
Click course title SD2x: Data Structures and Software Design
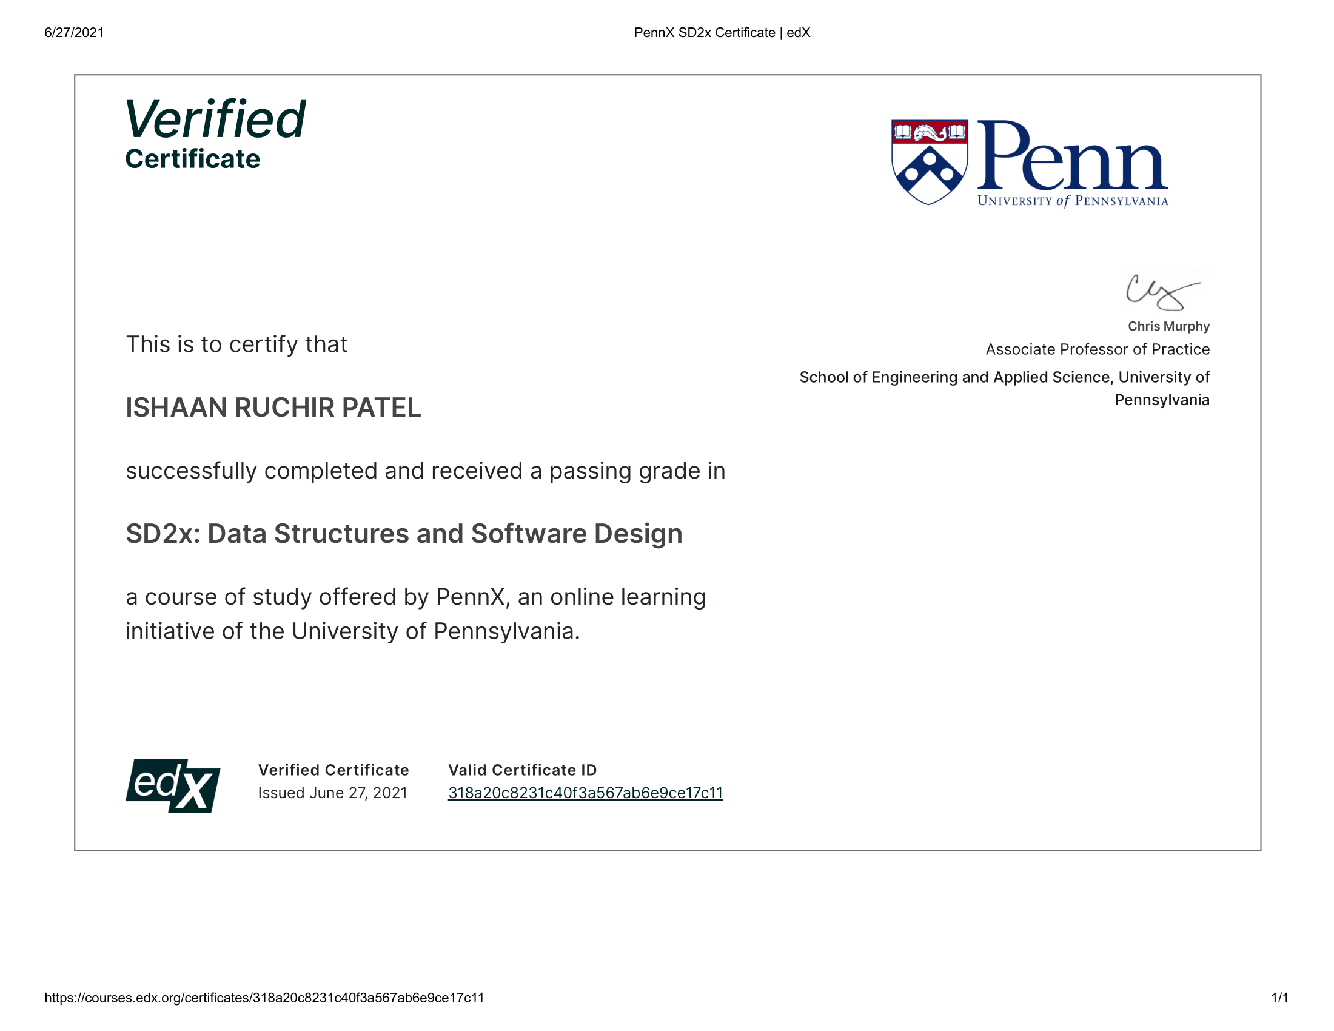click(404, 534)
